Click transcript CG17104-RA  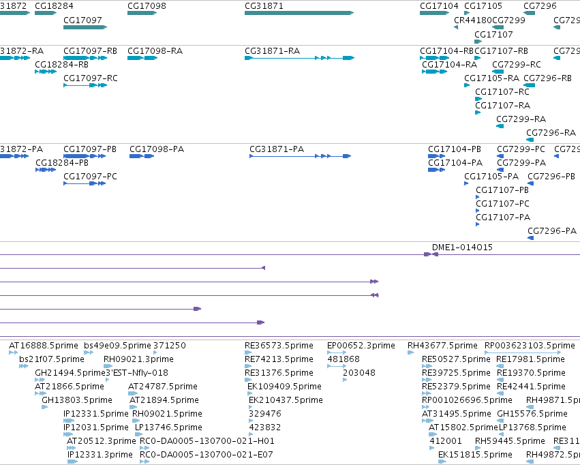coord(434,72)
